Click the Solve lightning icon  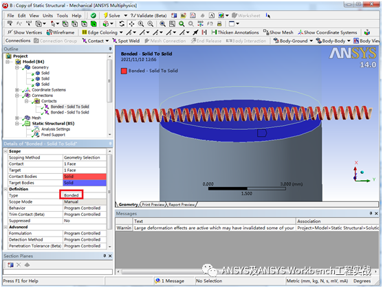pos(105,15)
